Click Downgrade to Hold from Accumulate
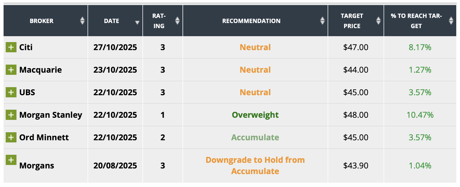Viewport: 460px width, 187px height. pos(255,165)
